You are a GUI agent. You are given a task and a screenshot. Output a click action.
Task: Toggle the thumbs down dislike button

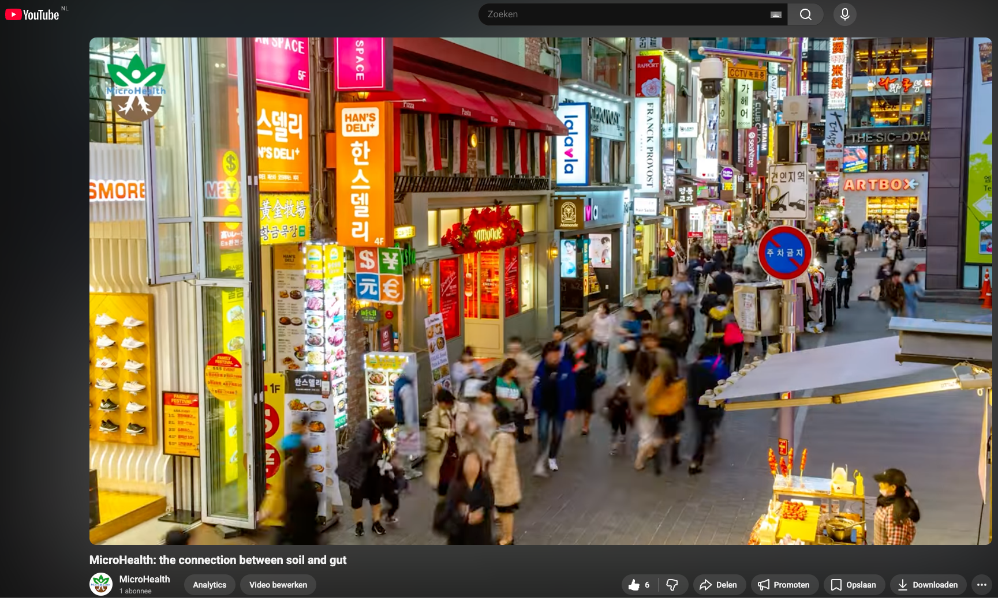click(x=672, y=585)
